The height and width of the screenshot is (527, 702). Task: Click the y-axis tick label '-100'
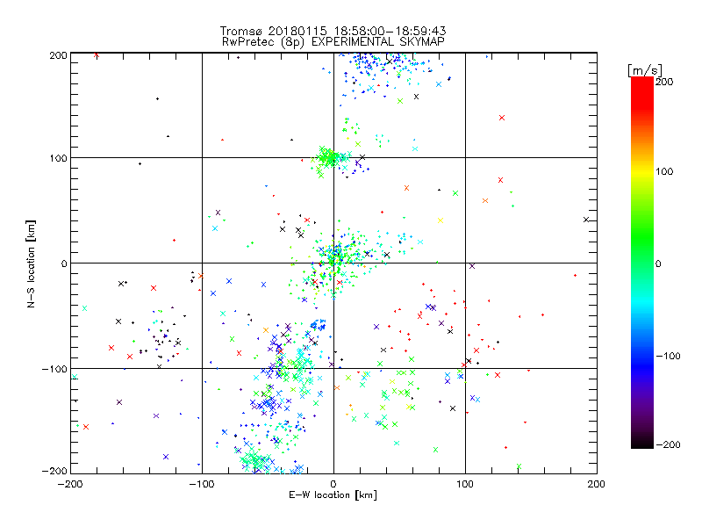[x=54, y=369]
